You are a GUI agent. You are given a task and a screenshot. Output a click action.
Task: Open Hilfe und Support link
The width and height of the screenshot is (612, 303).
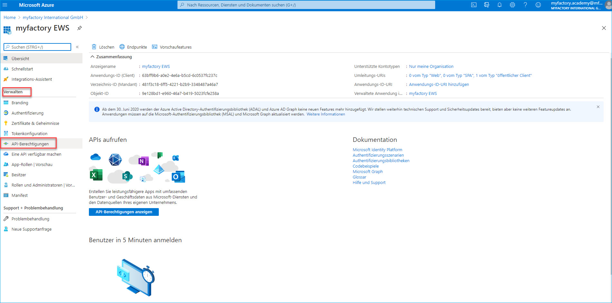pos(369,182)
